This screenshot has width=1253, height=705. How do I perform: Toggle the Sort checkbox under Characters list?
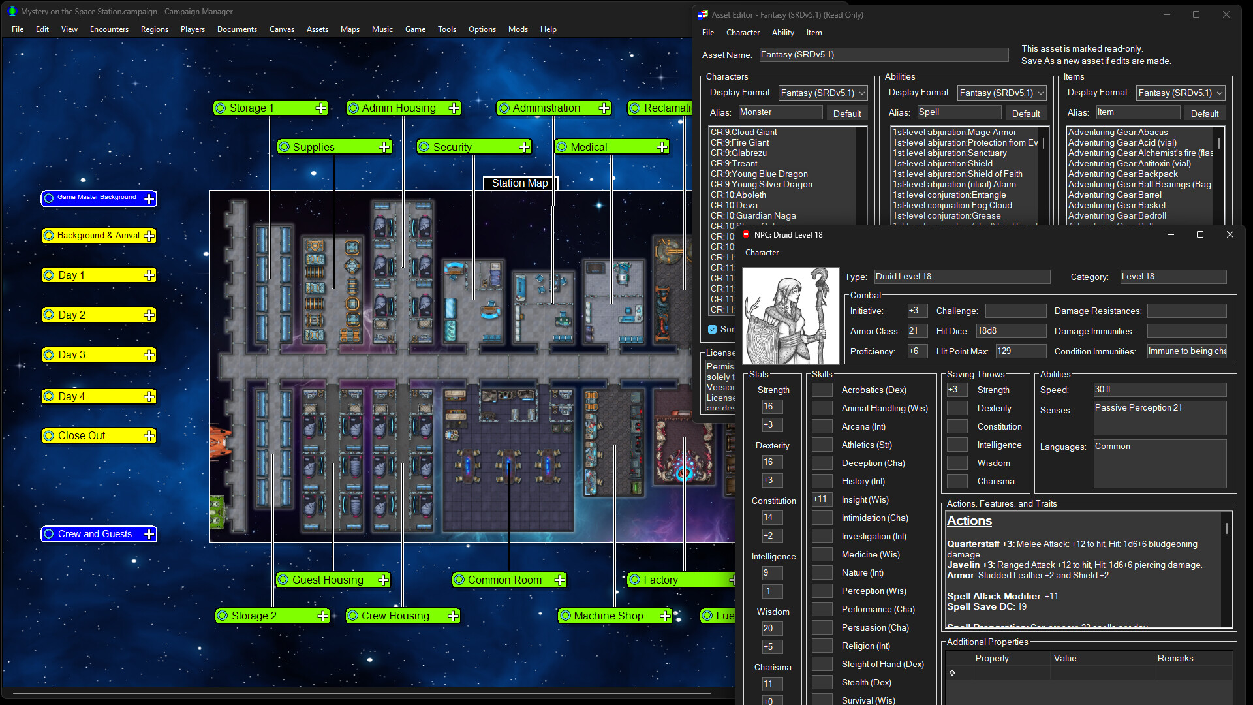coord(713,330)
